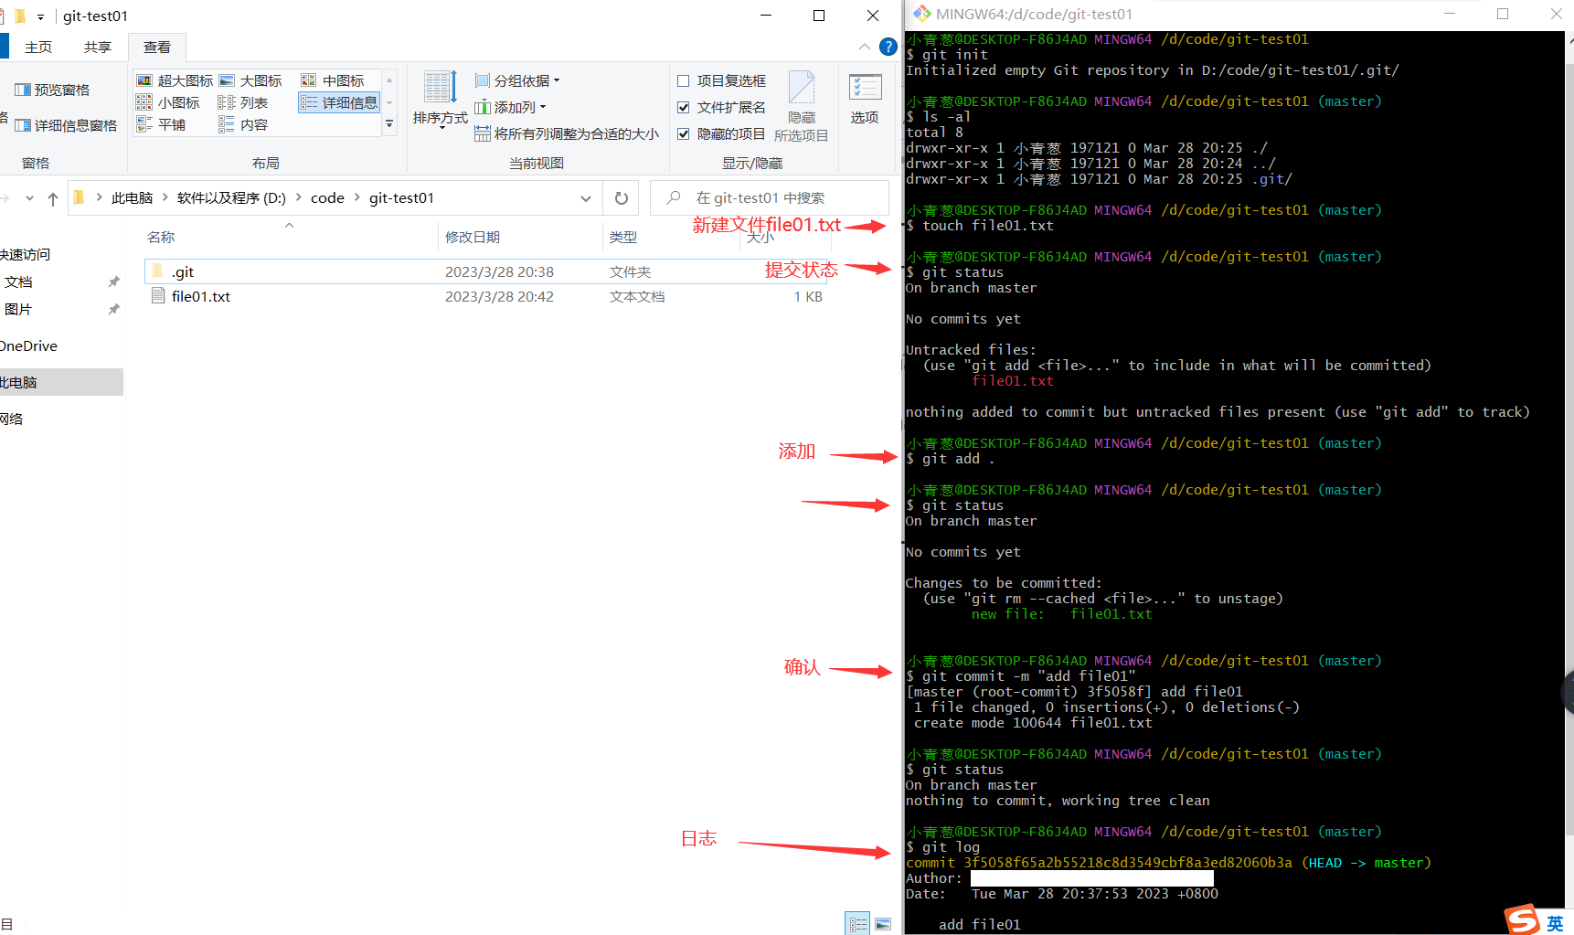The image size is (1574, 935).
Task: Open Git Bash window icon menu
Action: (921, 14)
